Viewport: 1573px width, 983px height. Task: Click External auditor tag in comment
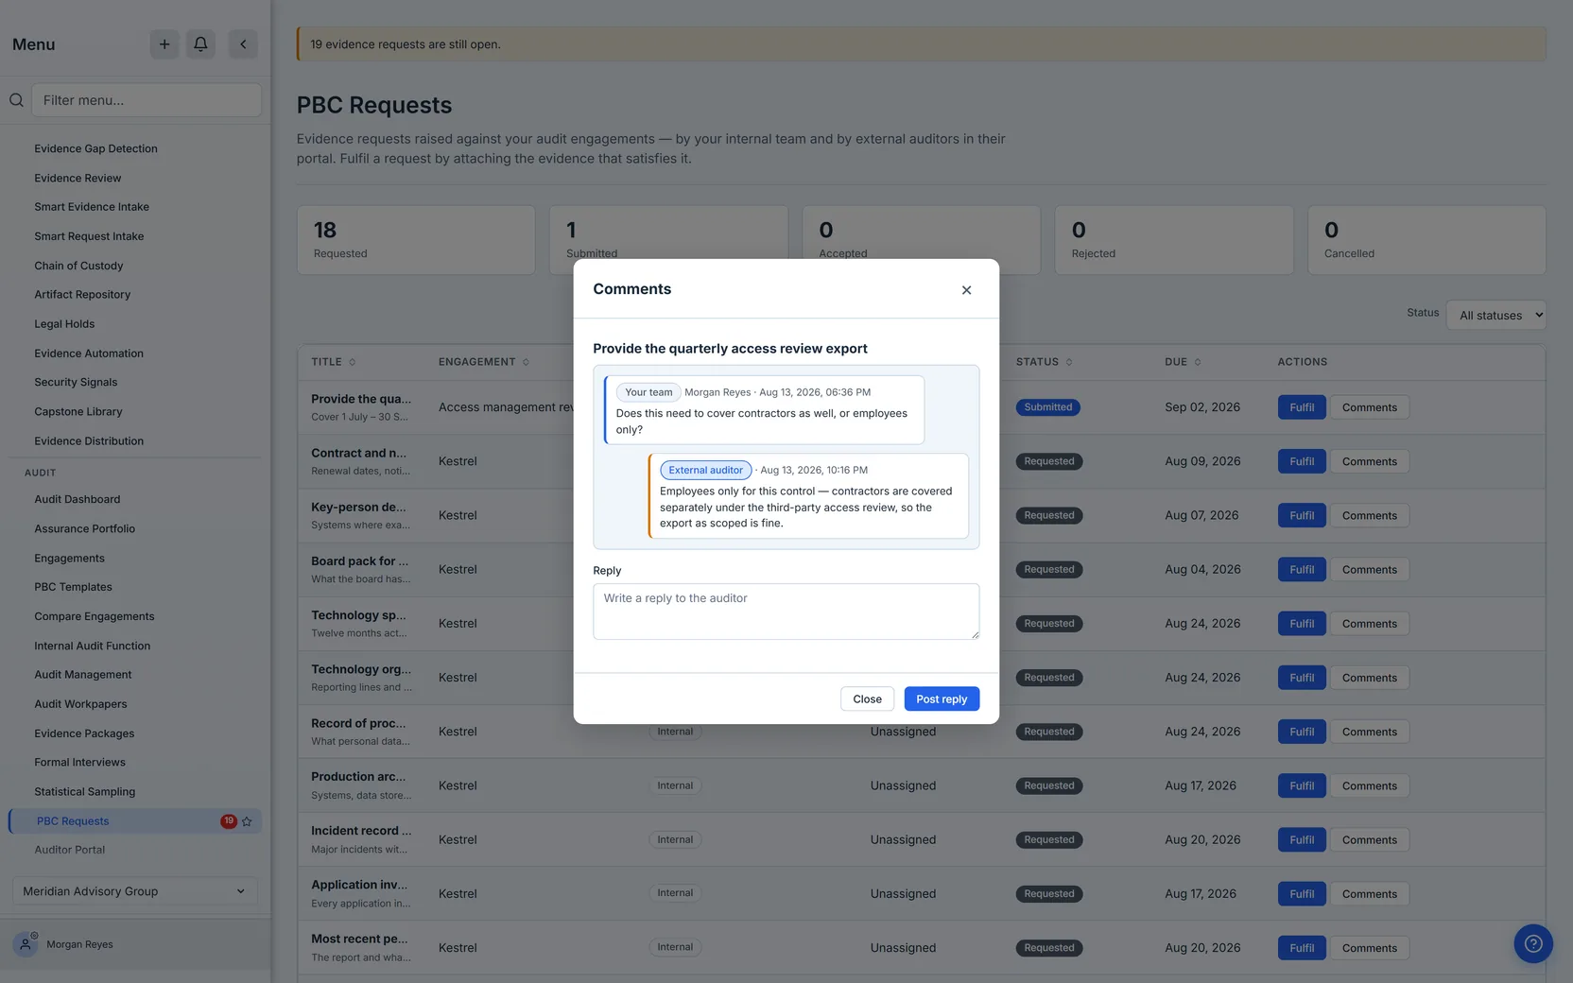point(706,470)
